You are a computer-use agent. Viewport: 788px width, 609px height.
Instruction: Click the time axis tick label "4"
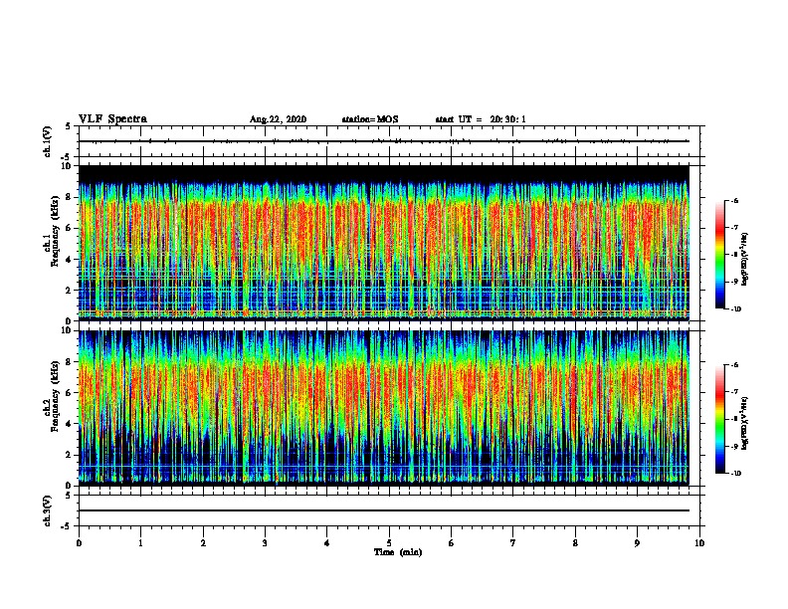click(327, 543)
